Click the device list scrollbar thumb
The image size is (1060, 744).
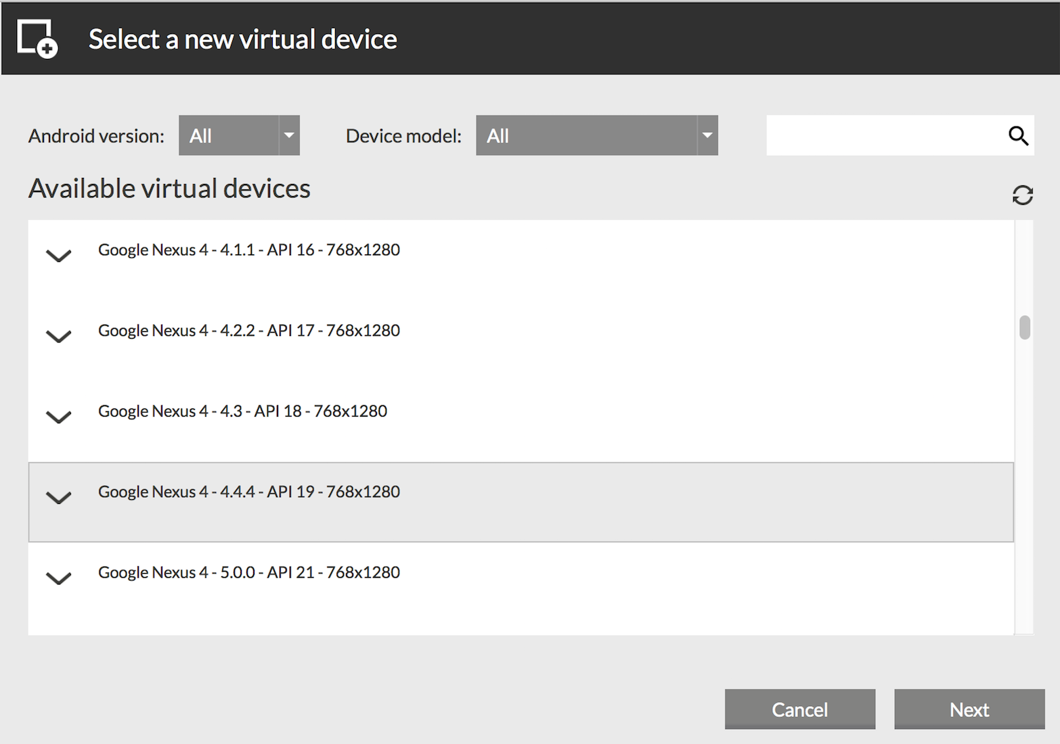tap(1025, 327)
